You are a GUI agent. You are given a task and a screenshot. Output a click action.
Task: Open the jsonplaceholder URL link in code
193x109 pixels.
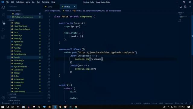(106, 52)
